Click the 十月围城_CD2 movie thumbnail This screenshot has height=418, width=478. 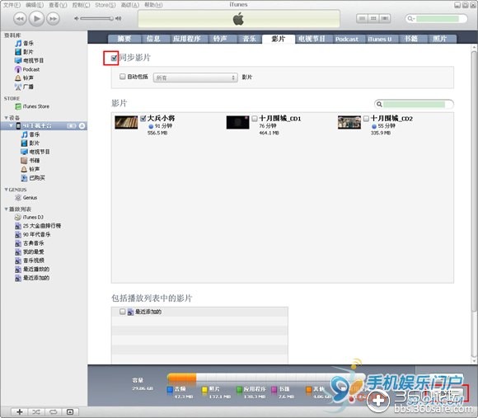point(349,123)
